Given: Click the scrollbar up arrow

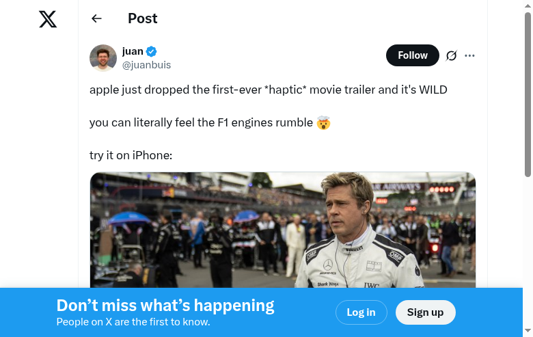Looking at the screenshot, I should (x=528, y=5).
